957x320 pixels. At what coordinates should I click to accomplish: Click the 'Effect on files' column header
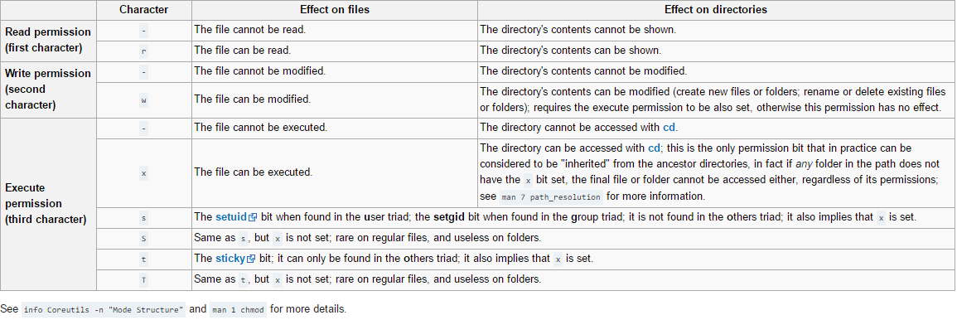[x=335, y=11]
